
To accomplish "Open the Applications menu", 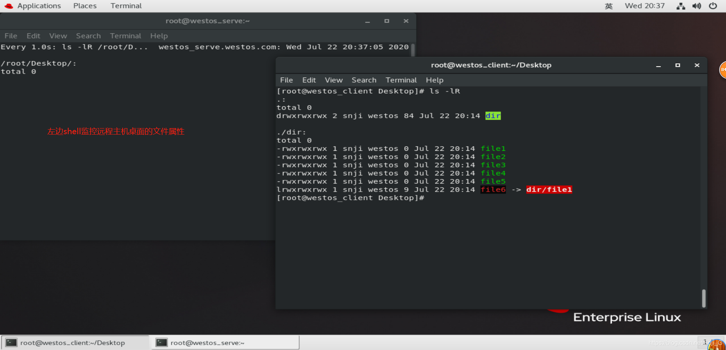I will tap(39, 6).
